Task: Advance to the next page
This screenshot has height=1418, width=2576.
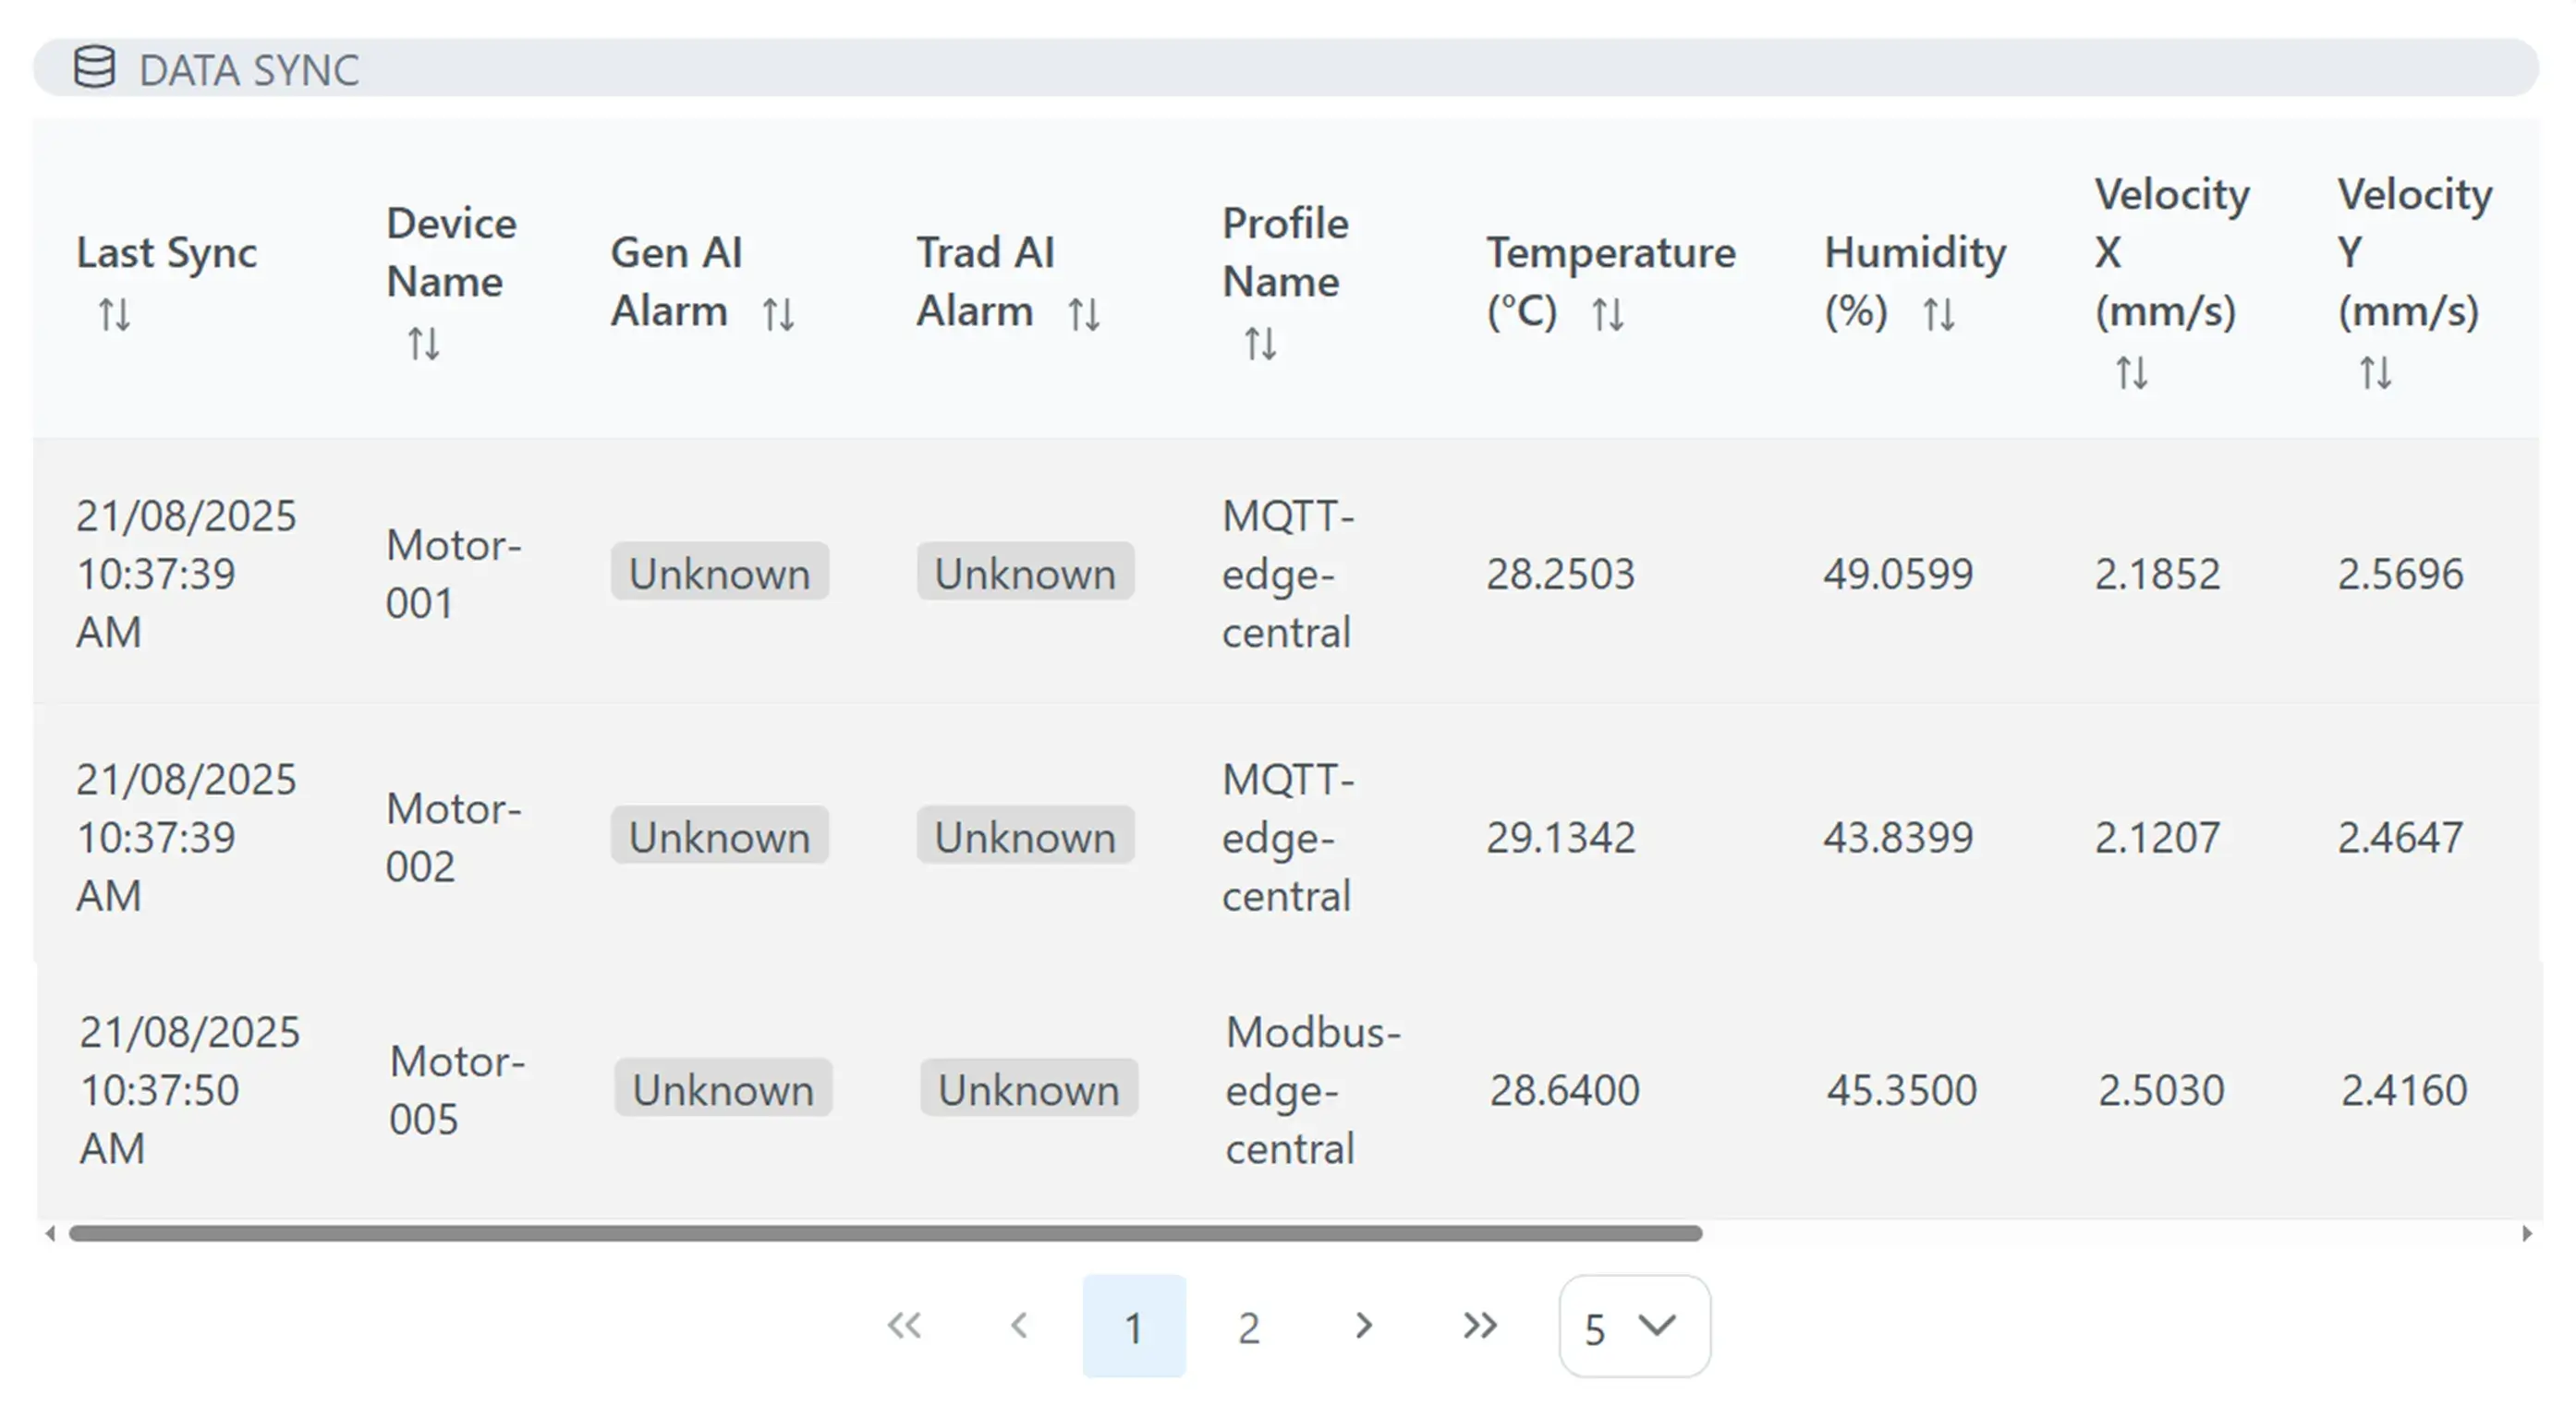Action: (x=1363, y=1325)
